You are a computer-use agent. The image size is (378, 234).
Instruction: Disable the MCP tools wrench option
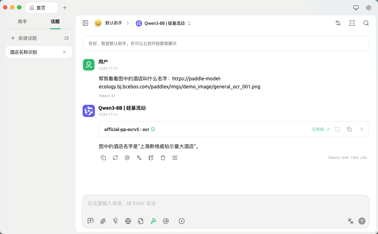[x=153, y=221]
